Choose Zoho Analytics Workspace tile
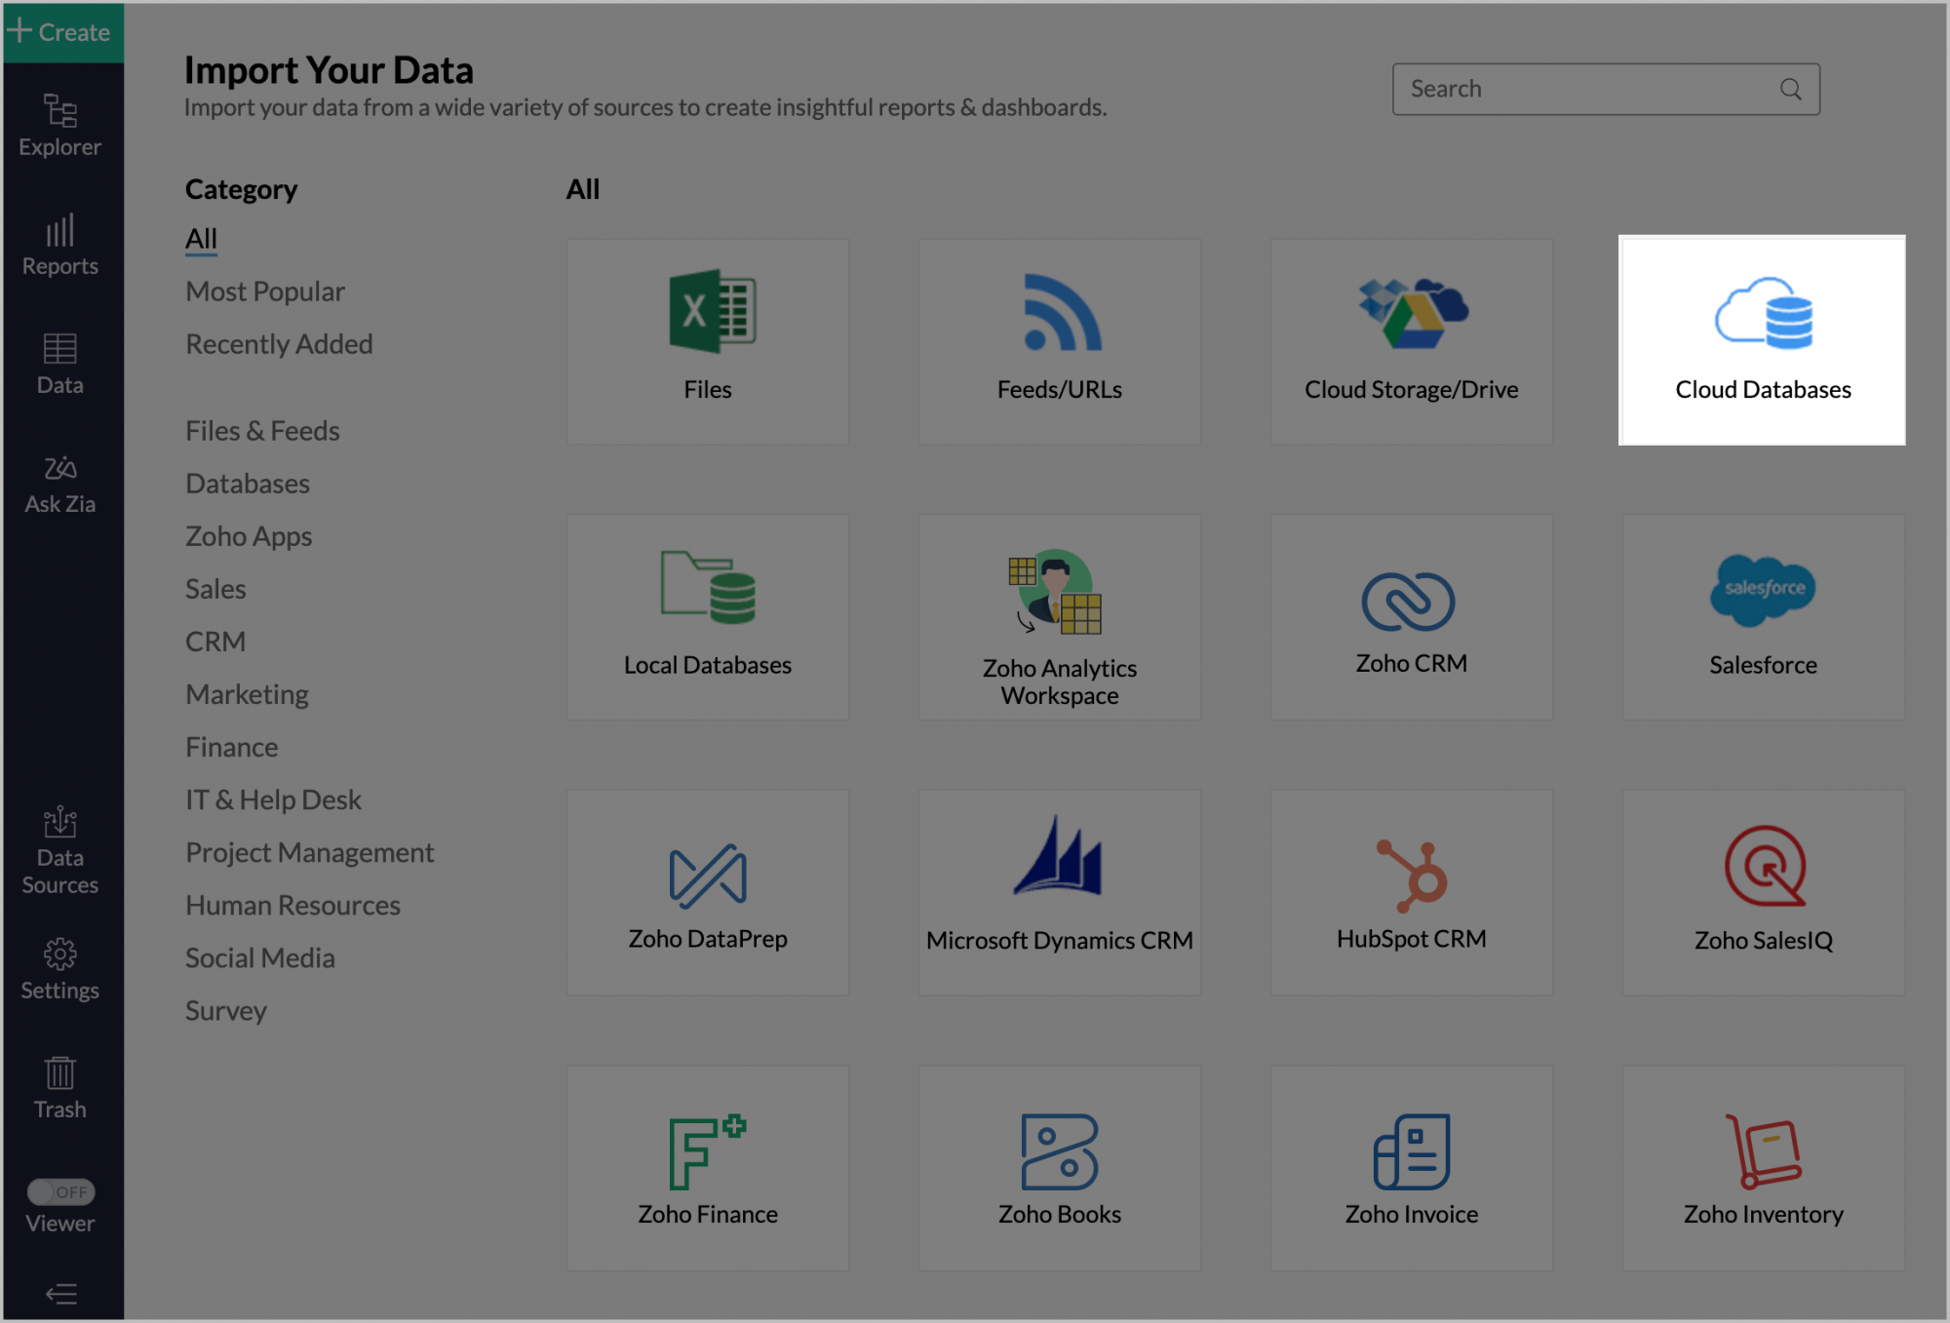The image size is (1950, 1323). [1060, 617]
